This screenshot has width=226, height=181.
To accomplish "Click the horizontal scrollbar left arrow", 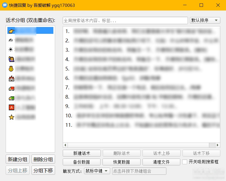I will click(x=65, y=145).
